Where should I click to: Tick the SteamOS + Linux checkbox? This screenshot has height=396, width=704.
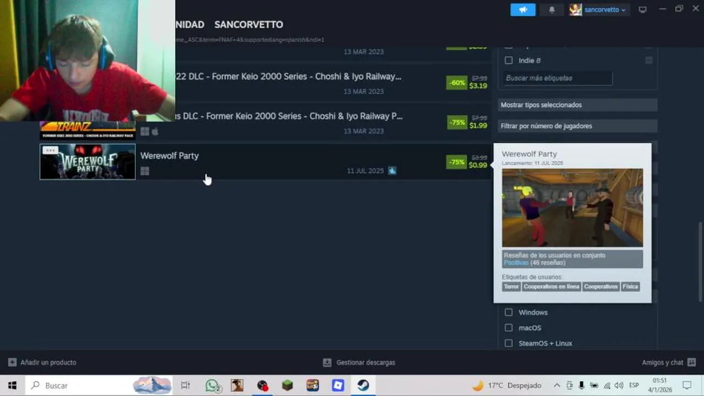click(509, 343)
